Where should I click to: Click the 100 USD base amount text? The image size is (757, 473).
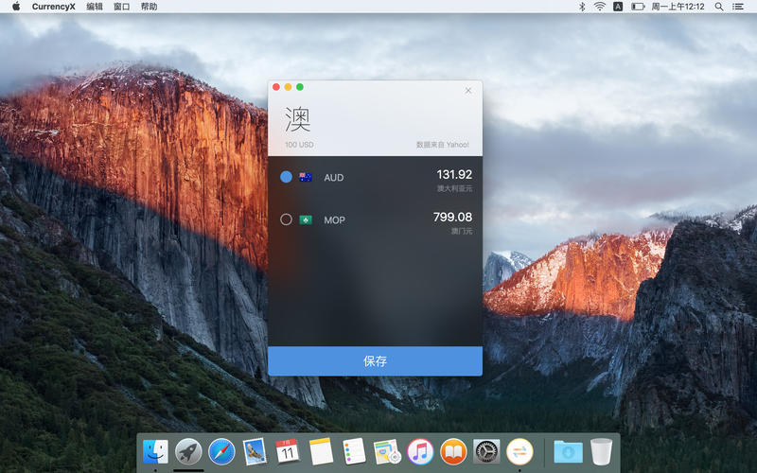299,145
